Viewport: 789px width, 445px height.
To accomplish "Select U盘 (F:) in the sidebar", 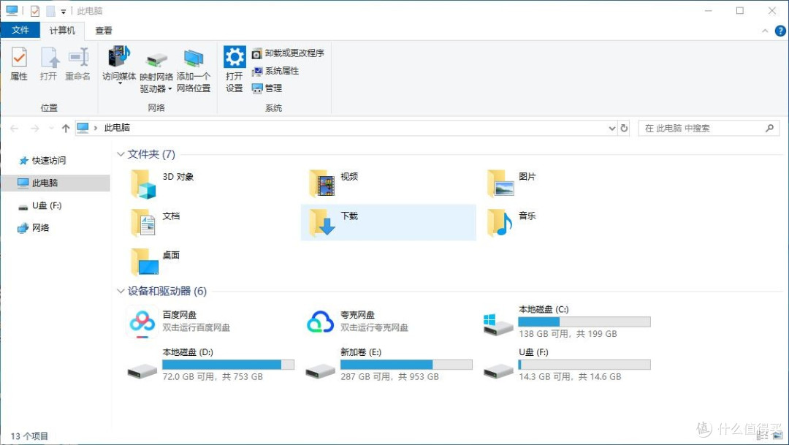I will [x=39, y=205].
